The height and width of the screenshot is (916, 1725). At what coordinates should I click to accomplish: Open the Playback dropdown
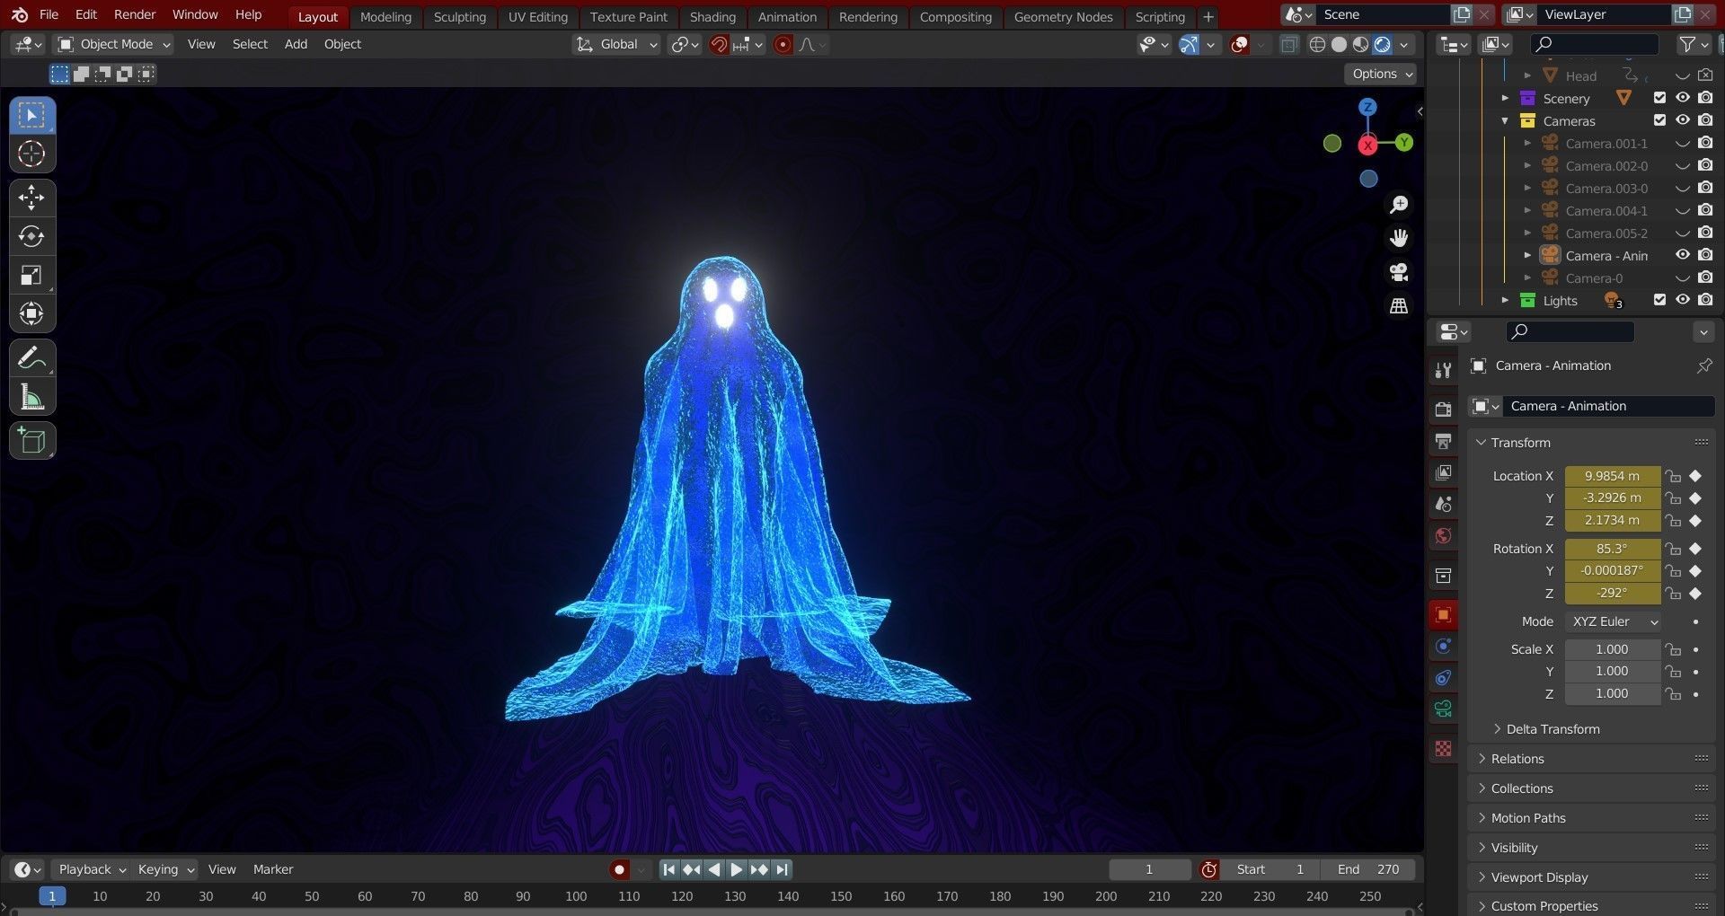click(x=92, y=869)
